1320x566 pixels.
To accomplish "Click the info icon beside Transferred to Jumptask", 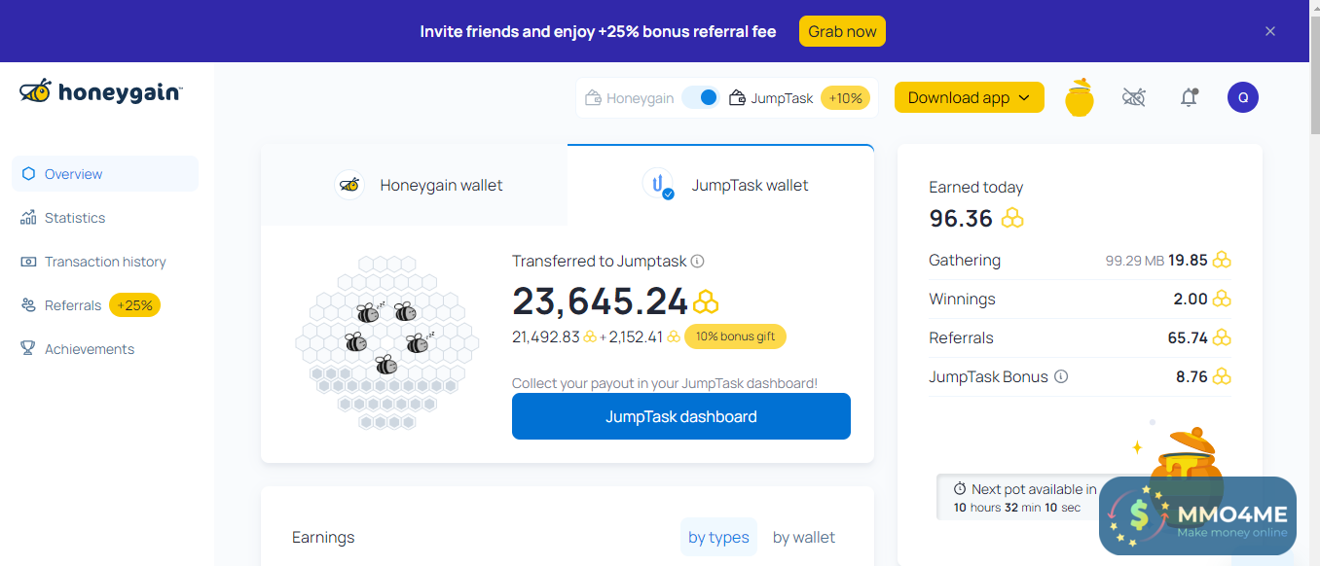I will (x=697, y=261).
